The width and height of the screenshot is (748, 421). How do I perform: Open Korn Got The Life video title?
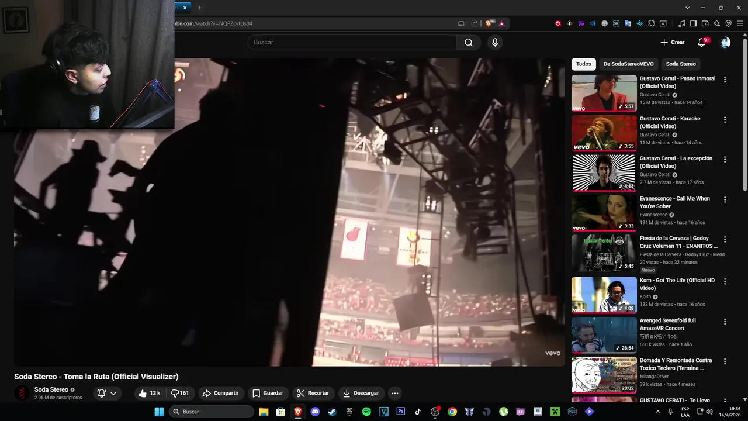pos(677,284)
